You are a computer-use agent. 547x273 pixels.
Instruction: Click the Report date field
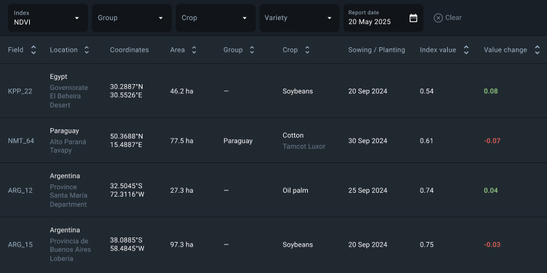(x=383, y=17)
